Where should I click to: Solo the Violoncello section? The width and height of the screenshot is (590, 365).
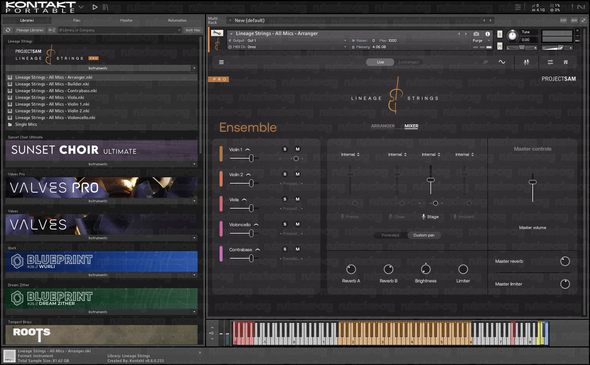(x=285, y=224)
